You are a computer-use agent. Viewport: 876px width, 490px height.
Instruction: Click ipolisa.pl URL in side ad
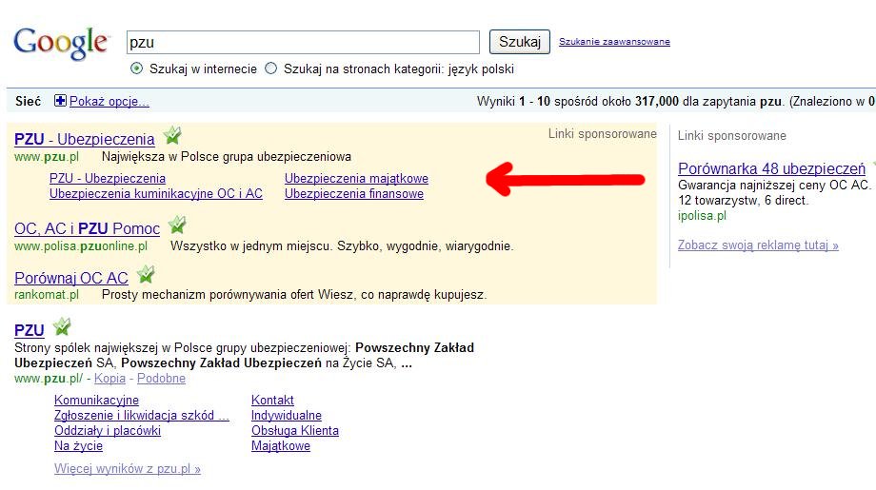tap(703, 215)
